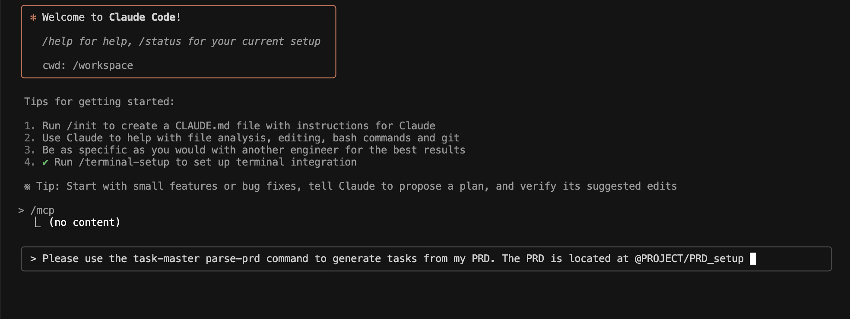Click the chevron before the /mcp command
Viewport: 850px width, 319px height.
click(21, 210)
